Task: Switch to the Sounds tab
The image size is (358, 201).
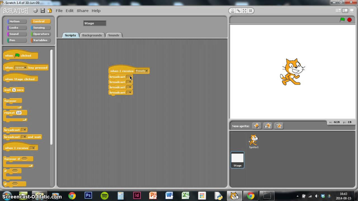Action: coord(114,35)
